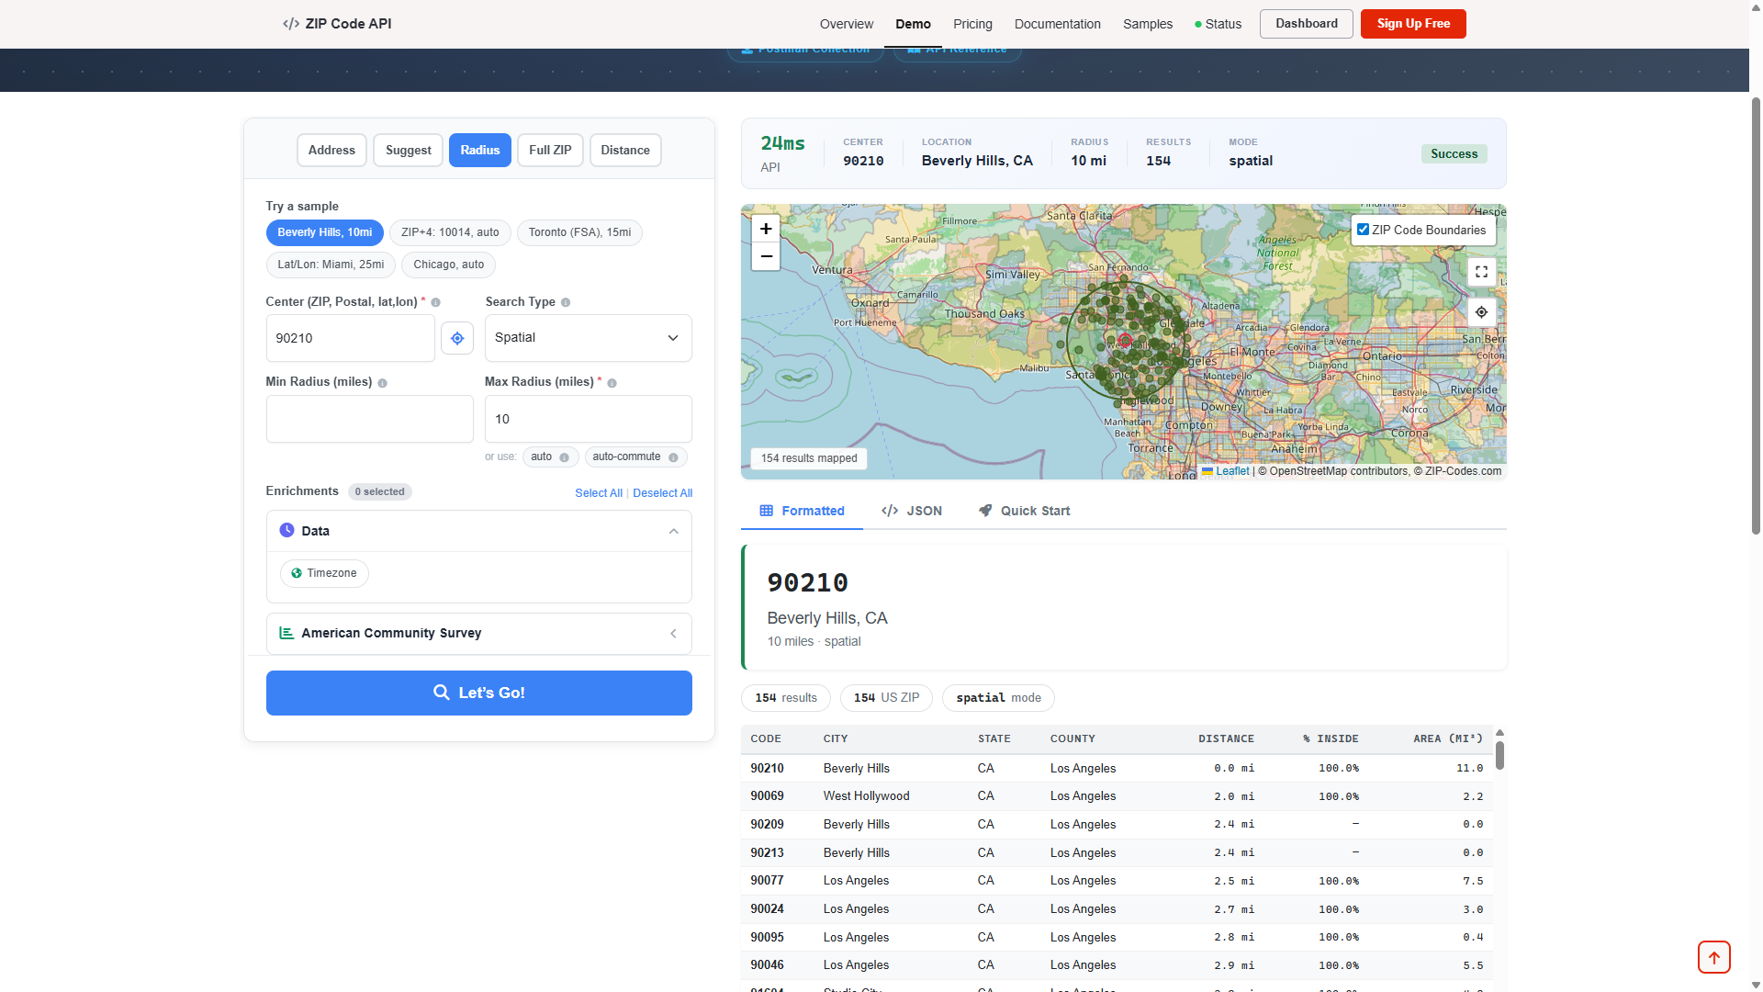The height and width of the screenshot is (992, 1763).
Task: Select the Toronto (FSA), 15mi sample
Action: 579,232
